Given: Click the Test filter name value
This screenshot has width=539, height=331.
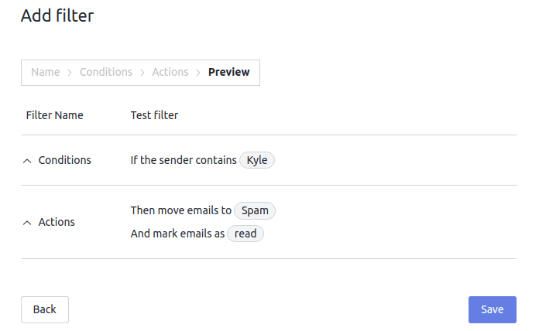Looking at the screenshot, I should pos(154,115).
